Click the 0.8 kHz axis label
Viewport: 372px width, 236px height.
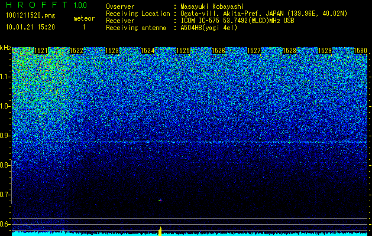(4, 165)
